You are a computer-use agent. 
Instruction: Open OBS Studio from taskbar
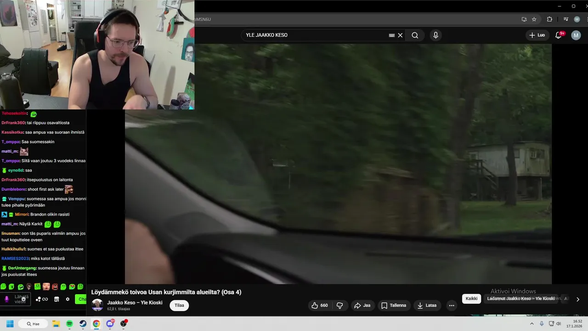(124, 324)
